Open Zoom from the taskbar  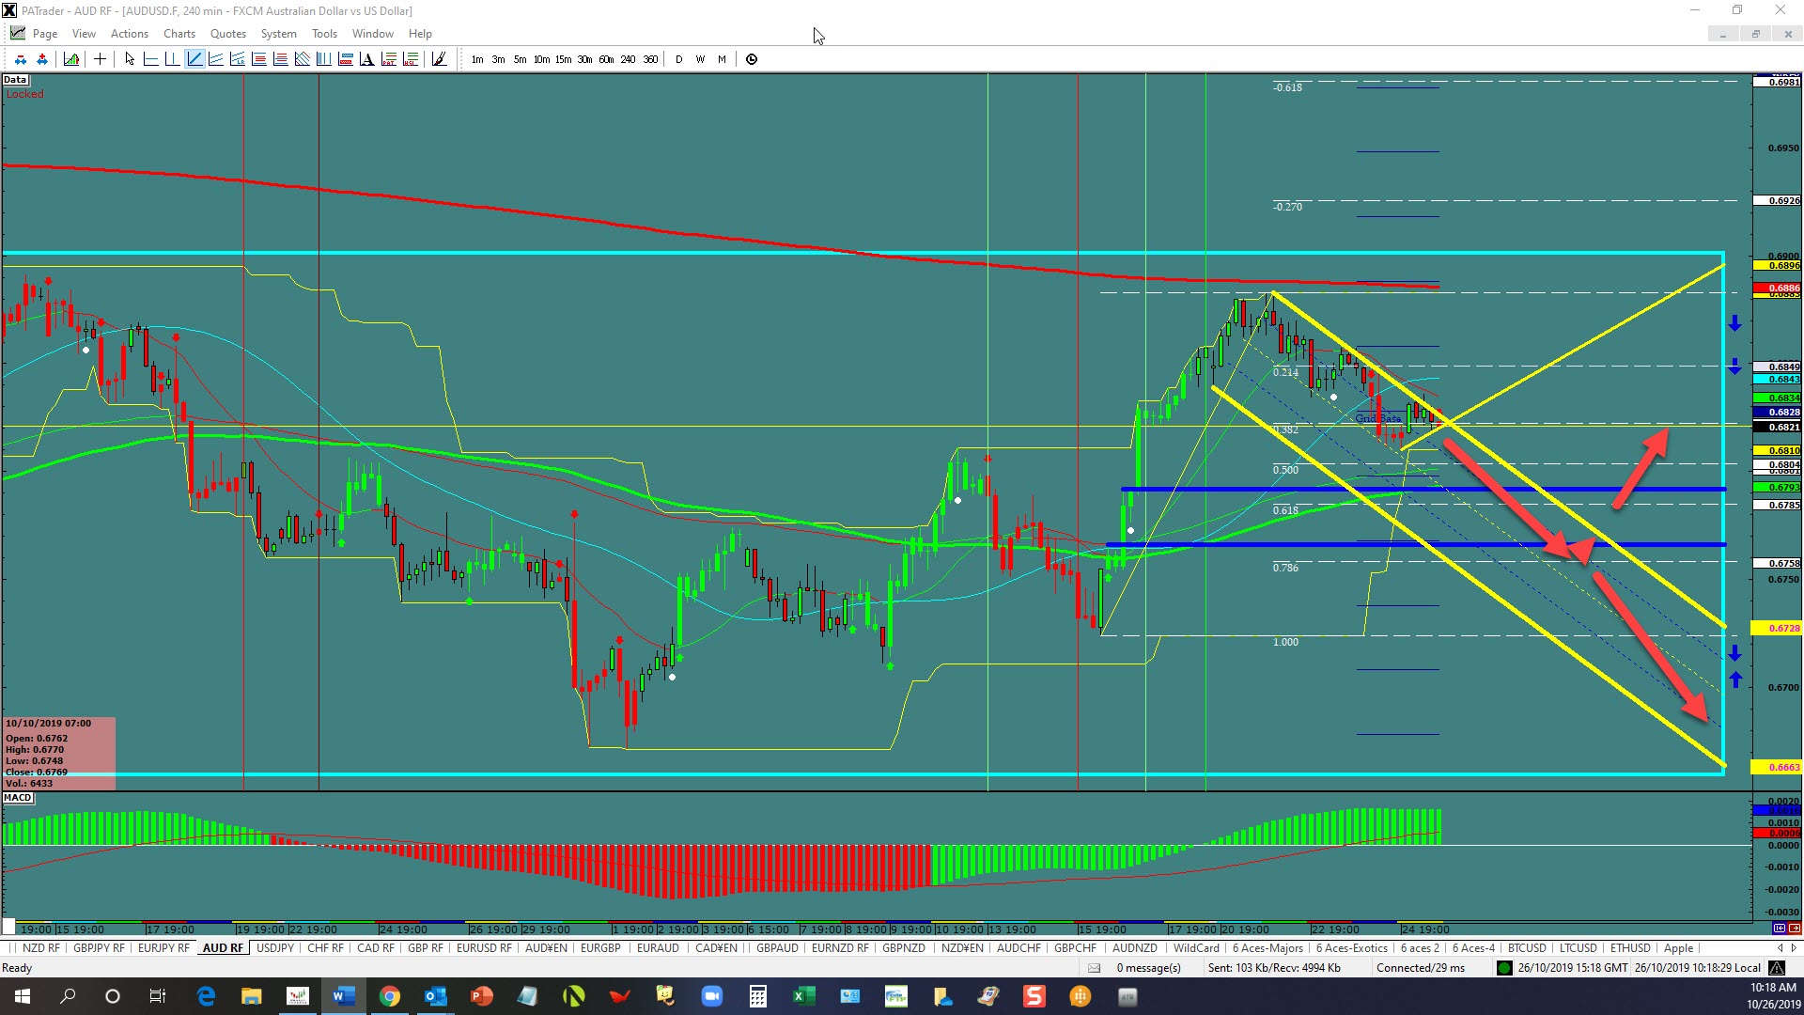pyautogui.click(x=711, y=996)
